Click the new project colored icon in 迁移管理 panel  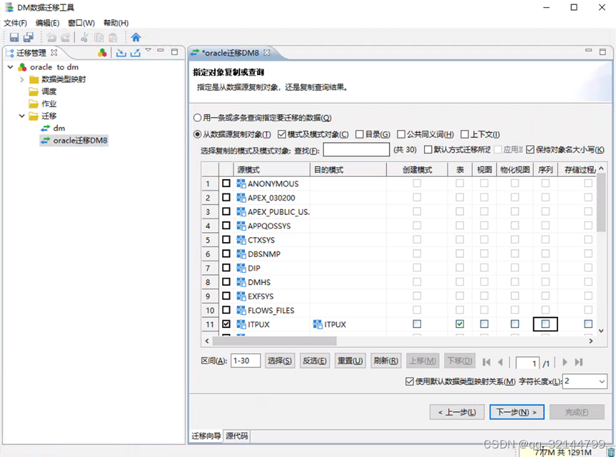pos(102,53)
